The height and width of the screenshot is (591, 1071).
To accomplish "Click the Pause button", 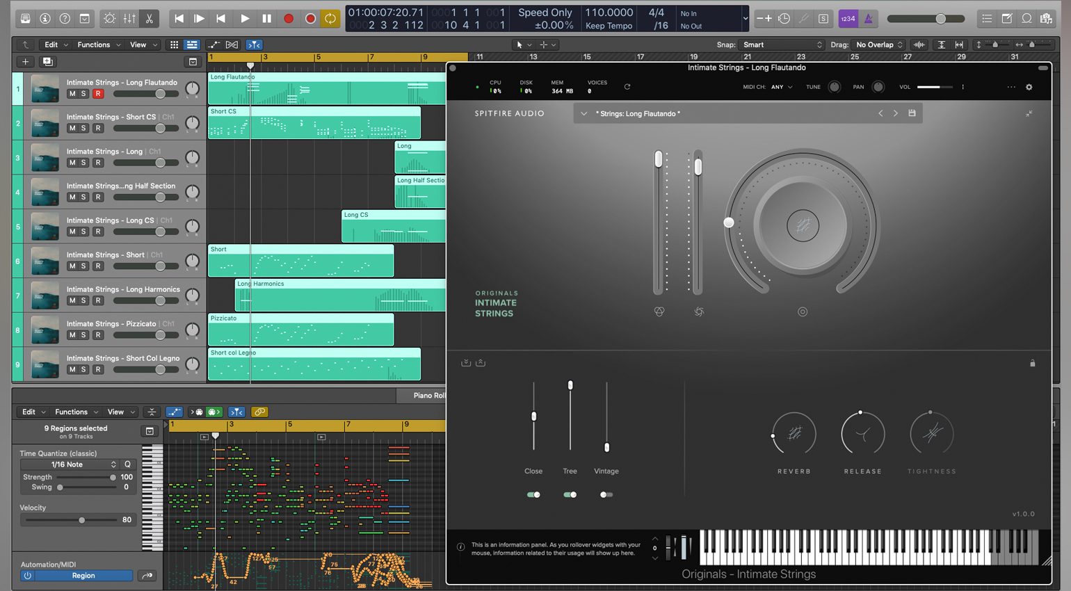I will click(266, 19).
